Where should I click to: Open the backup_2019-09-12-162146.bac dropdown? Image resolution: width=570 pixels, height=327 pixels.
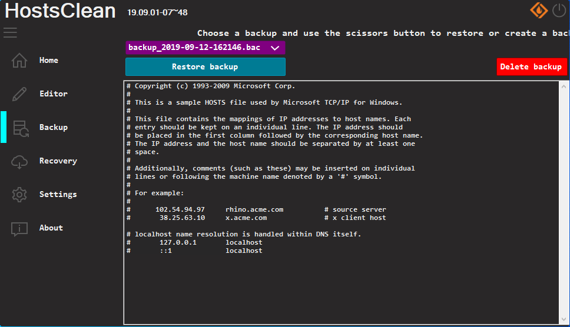[206, 48]
